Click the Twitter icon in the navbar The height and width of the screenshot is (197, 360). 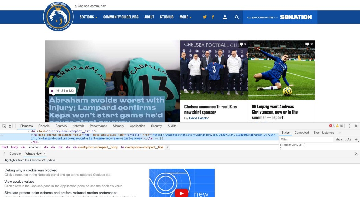pyautogui.click(x=205, y=17)
